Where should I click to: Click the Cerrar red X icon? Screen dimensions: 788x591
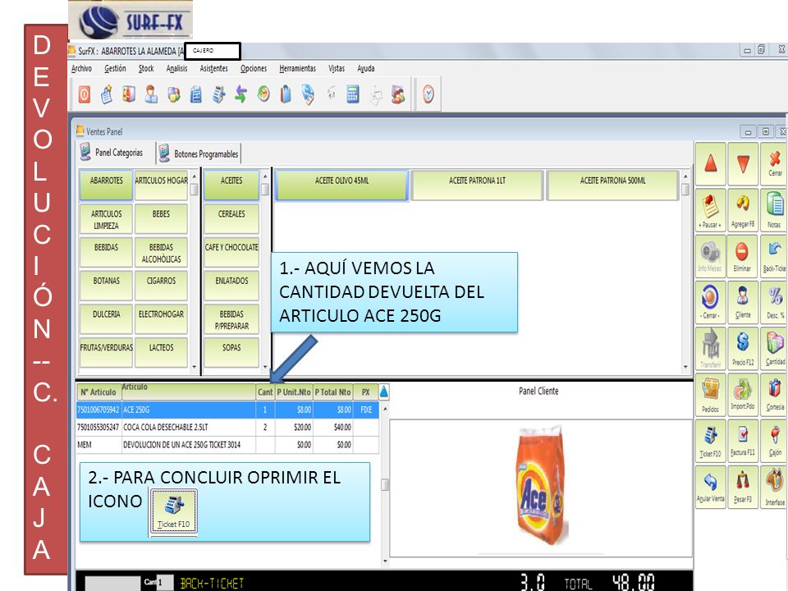[774, 164]
